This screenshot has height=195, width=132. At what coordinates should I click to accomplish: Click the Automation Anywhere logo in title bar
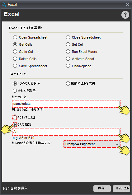coord(4,4)
